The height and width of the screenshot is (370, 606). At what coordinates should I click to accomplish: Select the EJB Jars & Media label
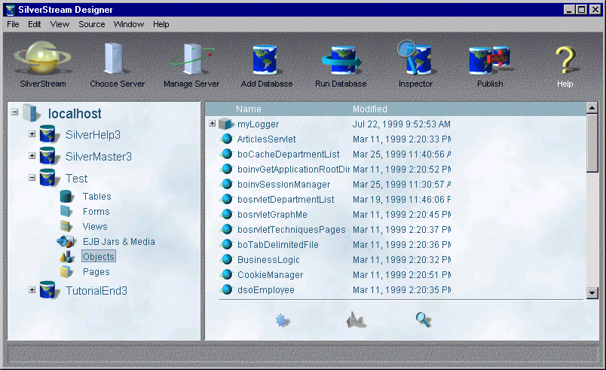pos(118,242)
